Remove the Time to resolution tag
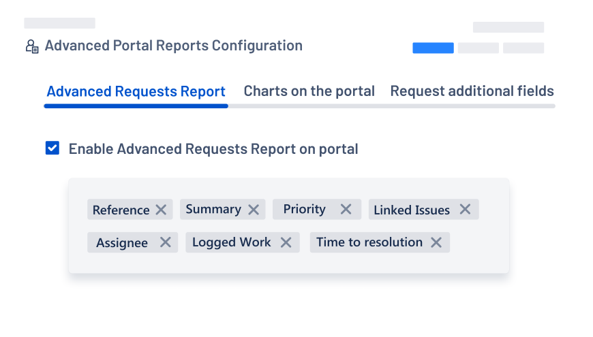Viewport: 593px width, 337px height. (436, 242)
